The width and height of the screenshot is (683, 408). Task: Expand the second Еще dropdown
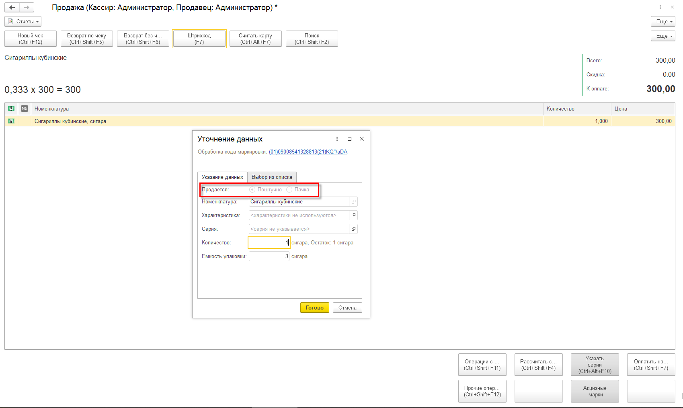tap(663, 36)
